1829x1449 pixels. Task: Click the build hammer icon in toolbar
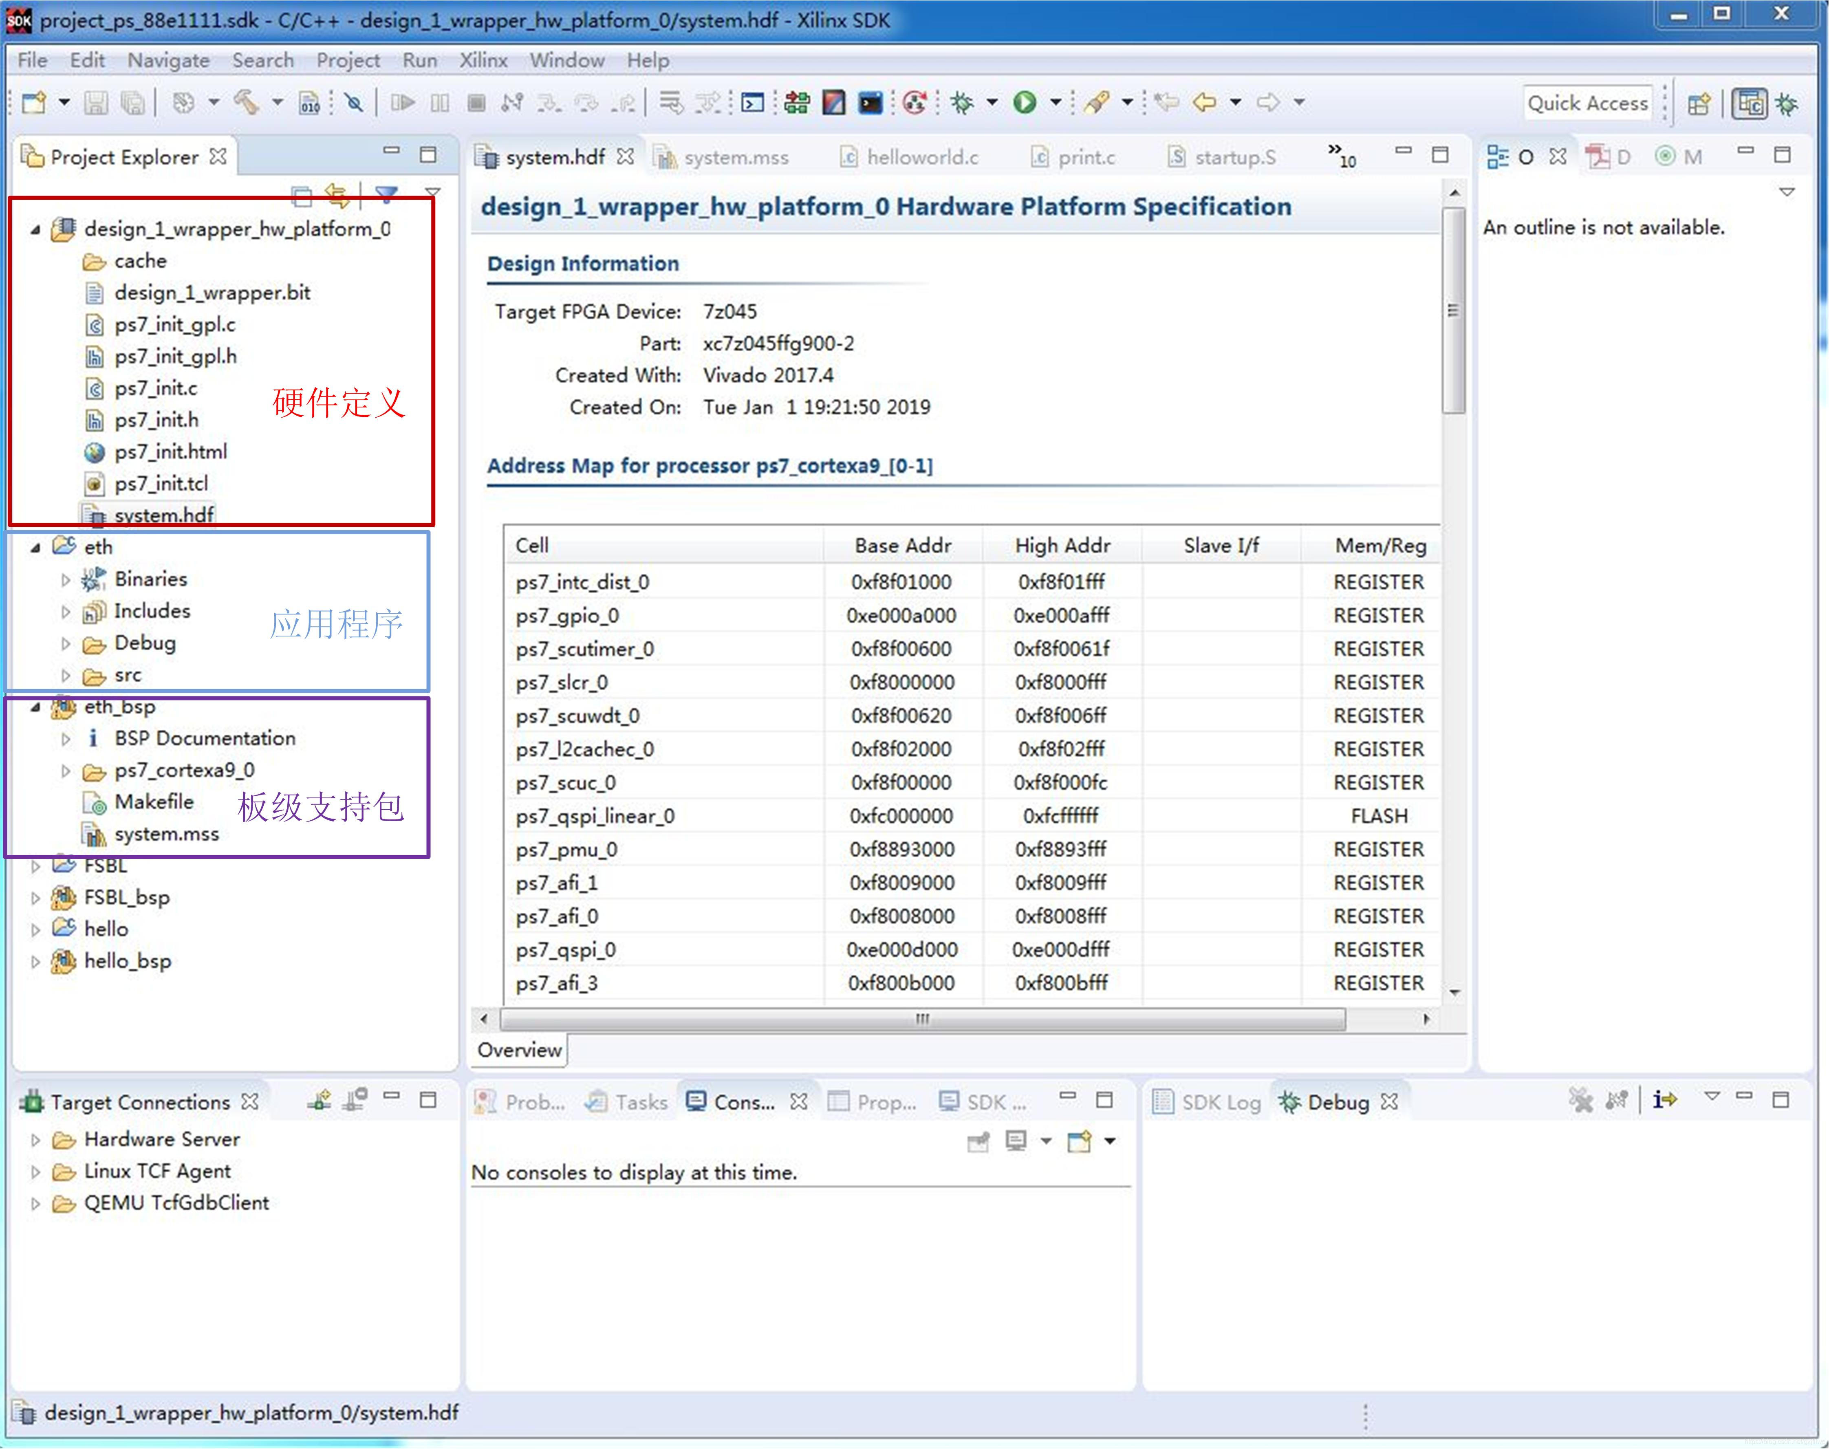click(x=246, y=103)
